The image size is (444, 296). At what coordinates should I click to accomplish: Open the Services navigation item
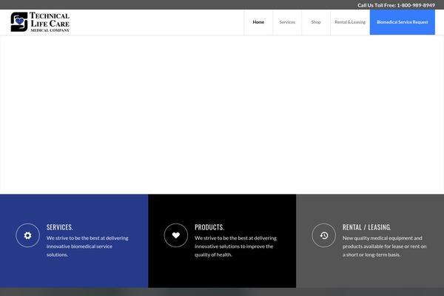(287, 22)
